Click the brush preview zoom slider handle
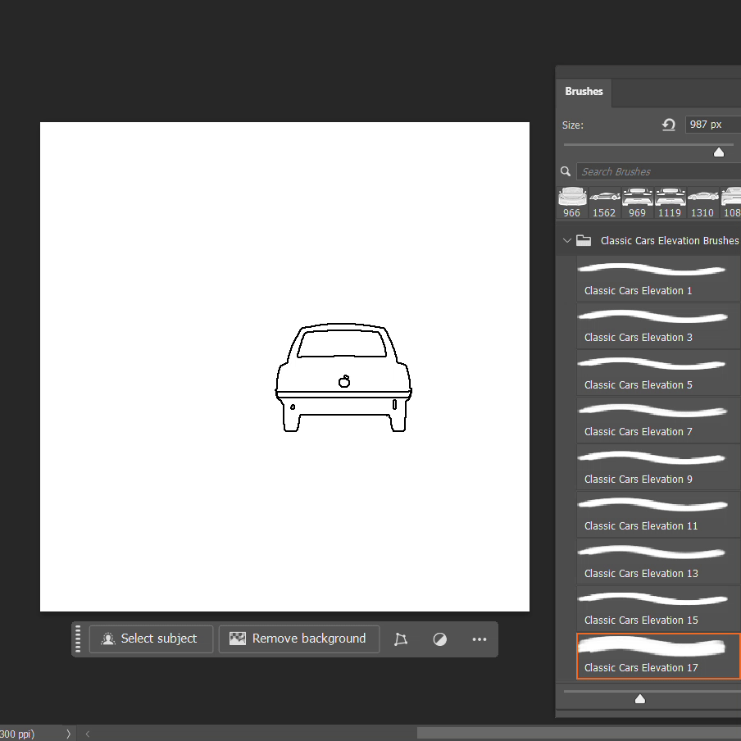This screenshot has width=741, height=741. tap(640, 699)
